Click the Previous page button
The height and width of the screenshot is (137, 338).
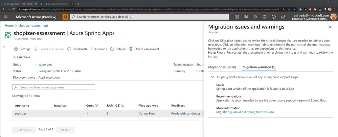[24, 130]
